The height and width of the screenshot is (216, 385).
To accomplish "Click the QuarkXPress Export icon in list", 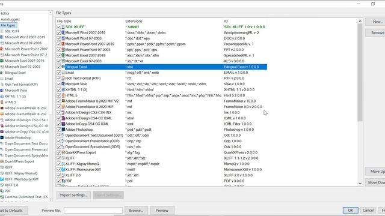I will click(x=63, y=152).
